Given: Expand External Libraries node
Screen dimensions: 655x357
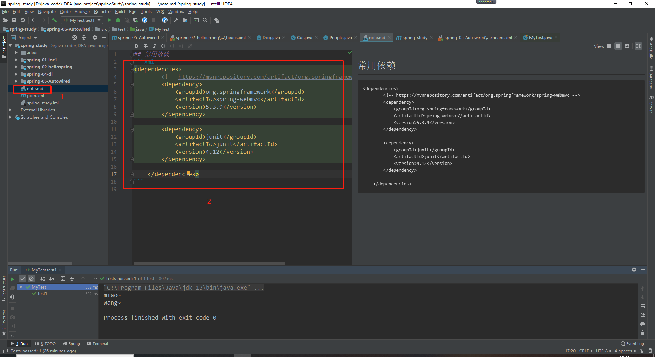Looking at the screenshot, I should pos(10,110).
